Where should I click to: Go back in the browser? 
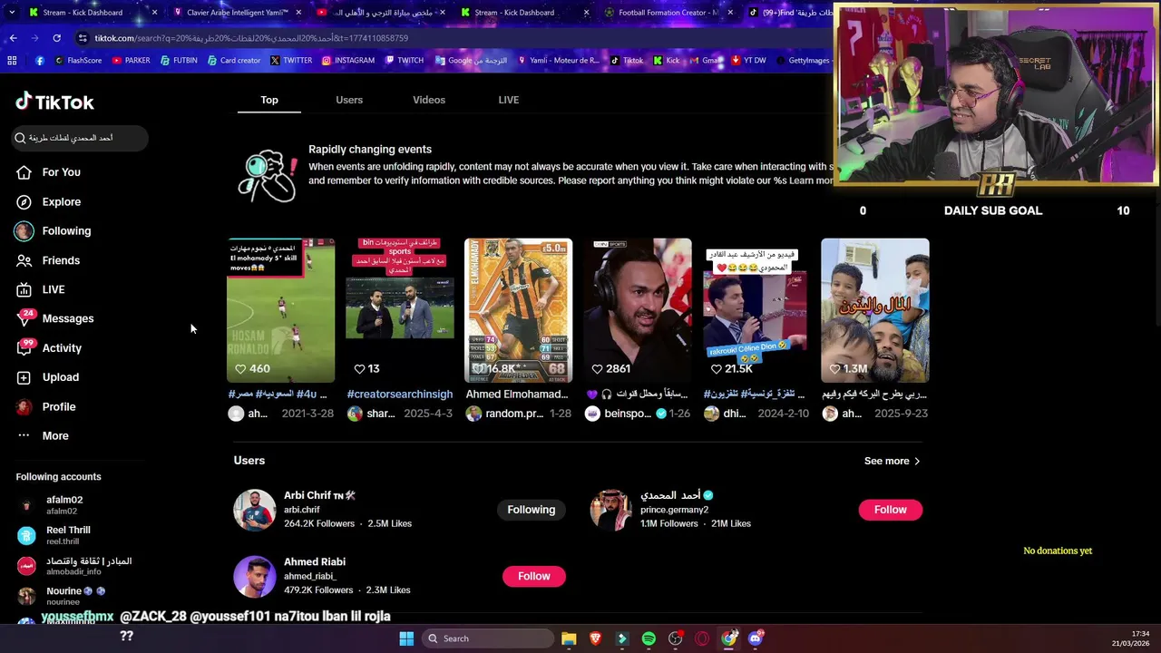(x=13, y=38)
